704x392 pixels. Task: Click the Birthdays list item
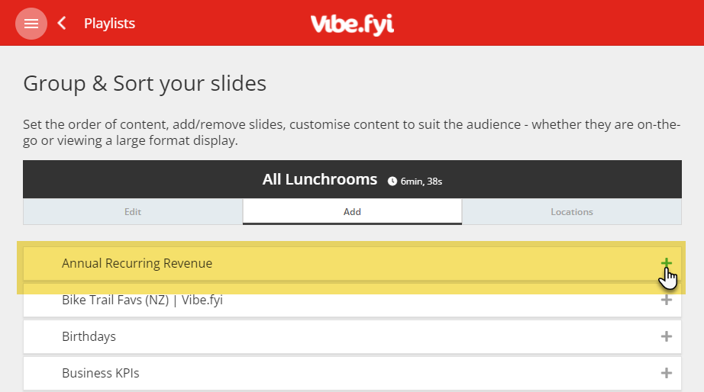[352, 336]
